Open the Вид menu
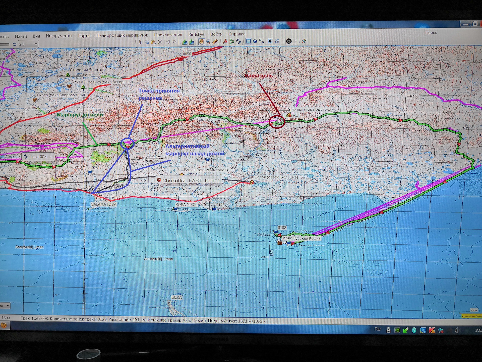Screen dimensions: 482x362 coord(36,36)
